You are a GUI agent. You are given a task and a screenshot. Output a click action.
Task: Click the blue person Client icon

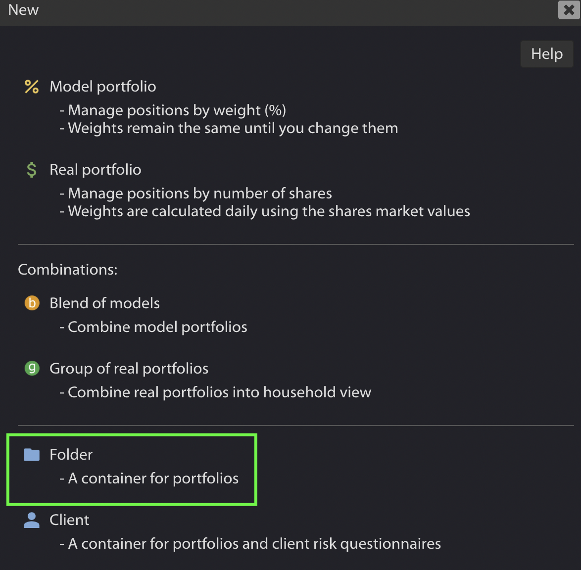click(x=32, y=520)
